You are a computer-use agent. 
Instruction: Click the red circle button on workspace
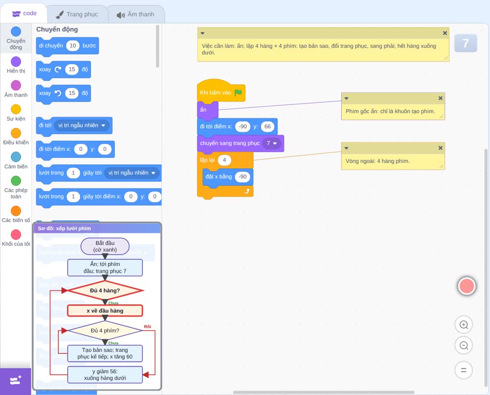(x=466, y=286)
